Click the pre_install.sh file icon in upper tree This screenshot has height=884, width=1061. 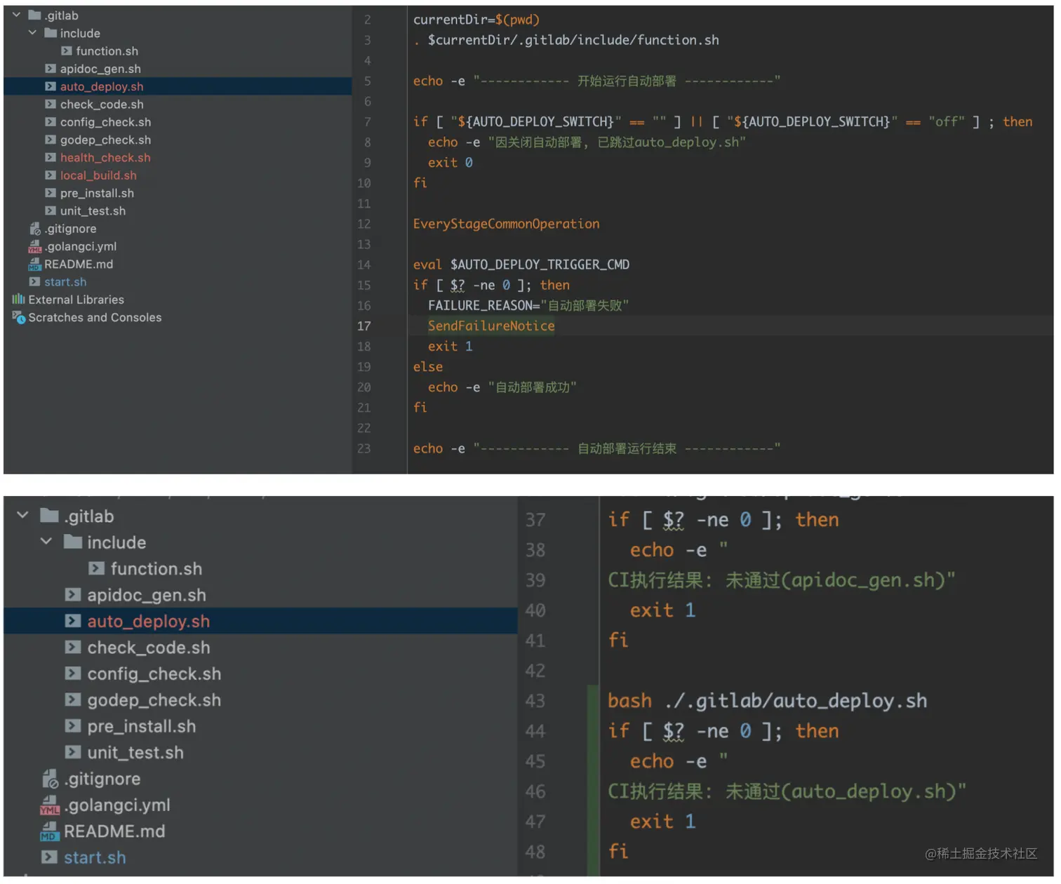click(51, 193)
